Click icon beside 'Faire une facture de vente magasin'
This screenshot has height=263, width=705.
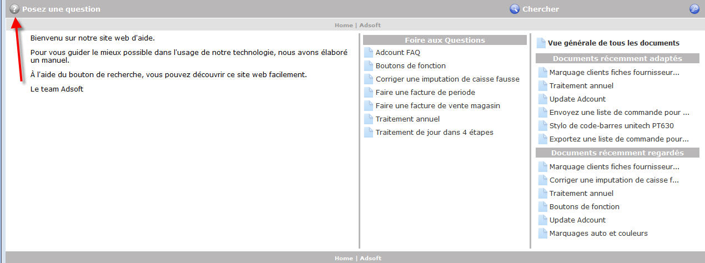pos(369,106)
